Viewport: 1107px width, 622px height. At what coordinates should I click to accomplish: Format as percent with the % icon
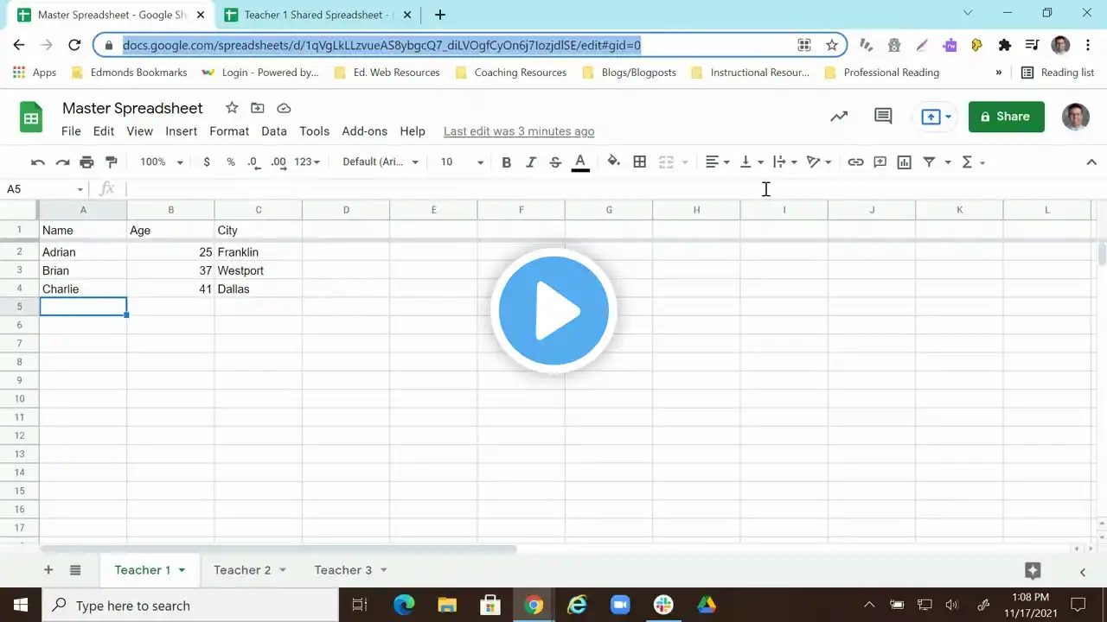[x=231, y=162]
